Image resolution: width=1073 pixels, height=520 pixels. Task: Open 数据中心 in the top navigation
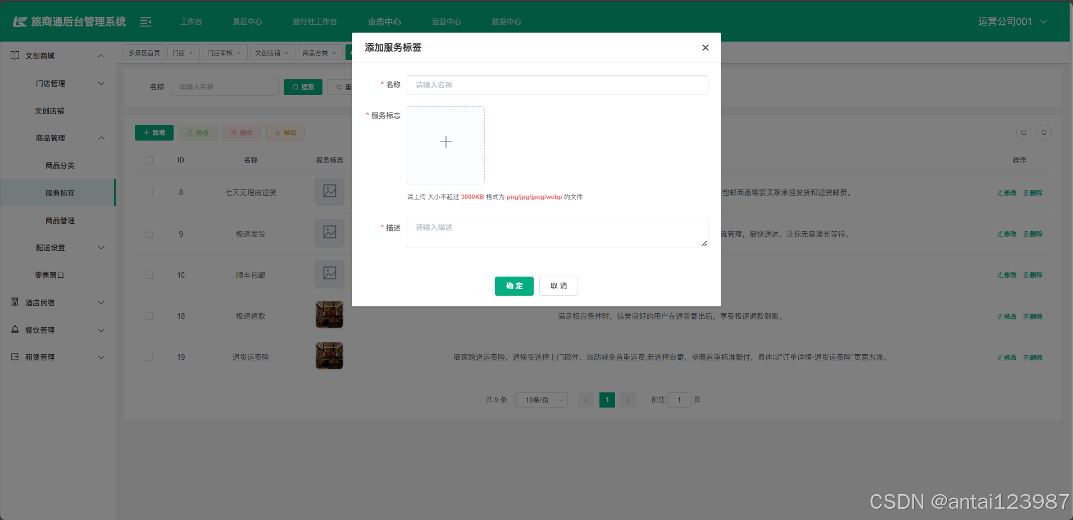[x=507, y=22]
